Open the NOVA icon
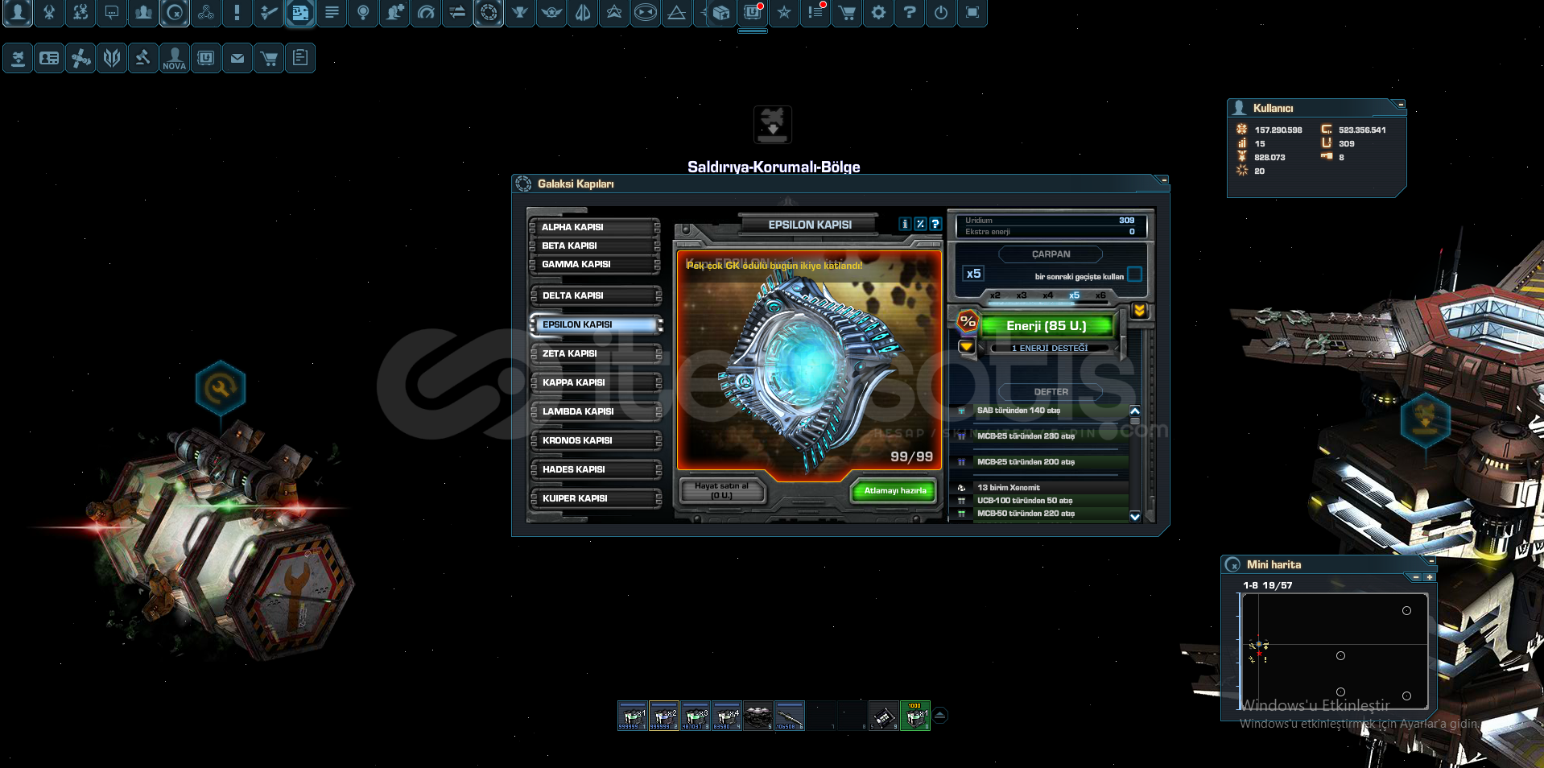 175,58
